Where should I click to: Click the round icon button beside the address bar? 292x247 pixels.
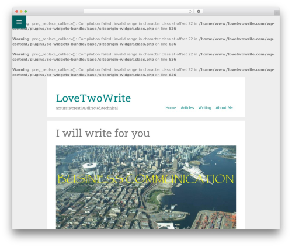pyautogui.click(x=199, y=12)
